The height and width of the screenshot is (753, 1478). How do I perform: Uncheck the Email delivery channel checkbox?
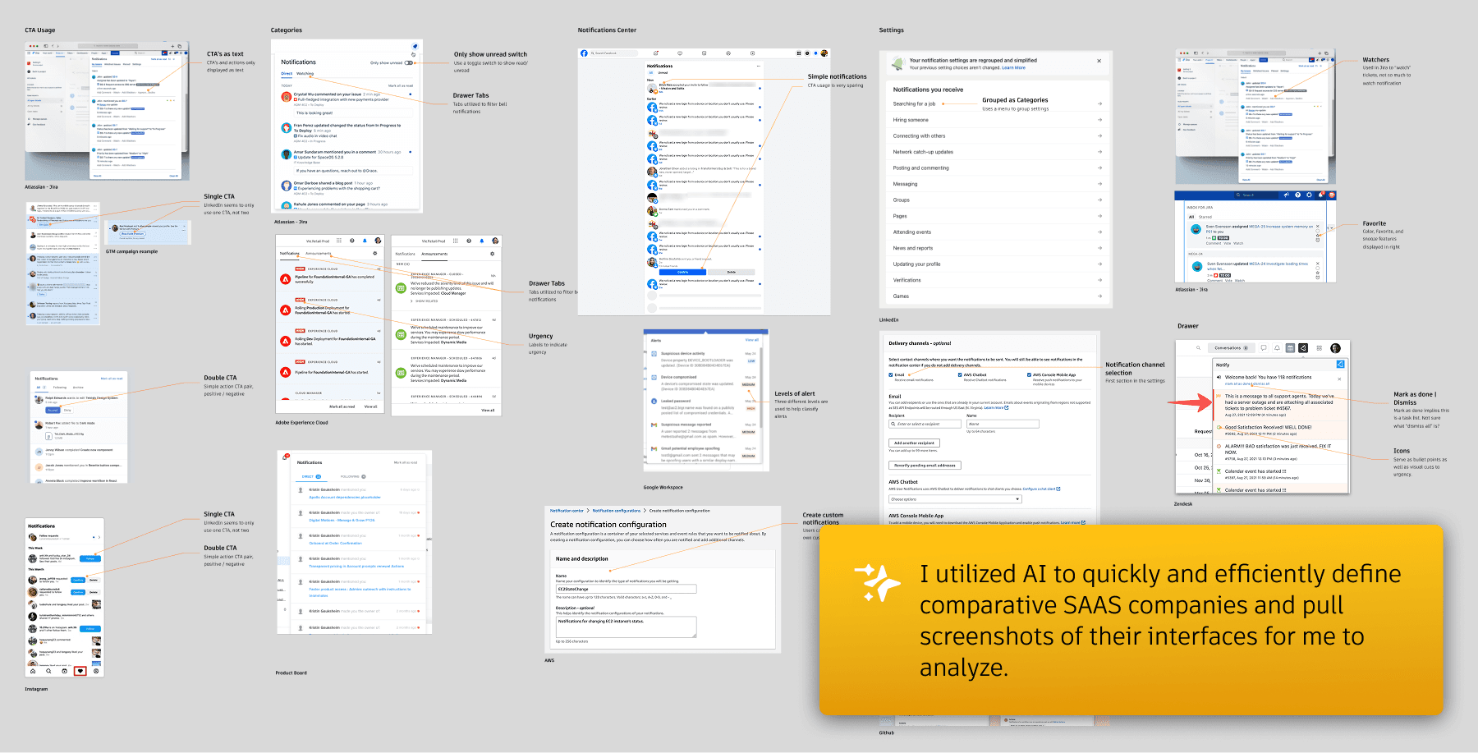point(891,374)
